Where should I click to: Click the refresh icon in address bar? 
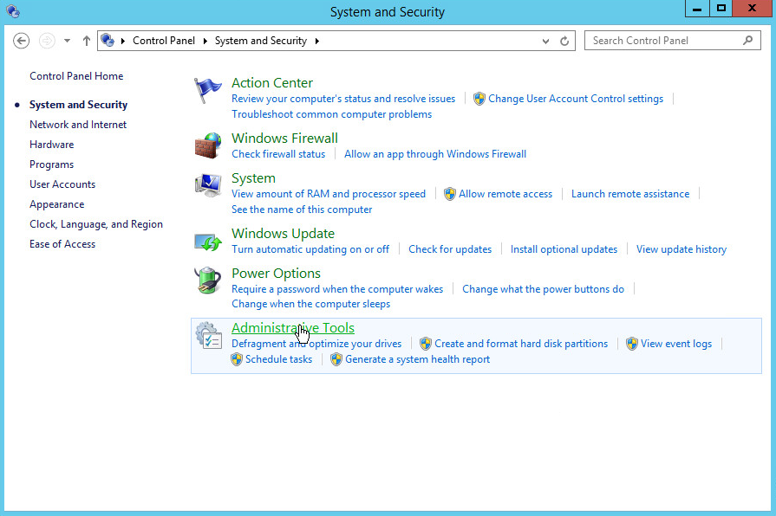pyautogui.click(x=565, y=41)
